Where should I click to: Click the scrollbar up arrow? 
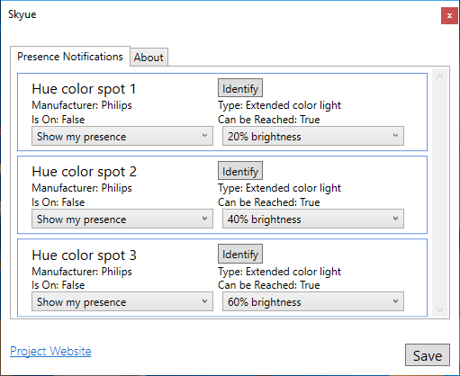coord(440,76)
